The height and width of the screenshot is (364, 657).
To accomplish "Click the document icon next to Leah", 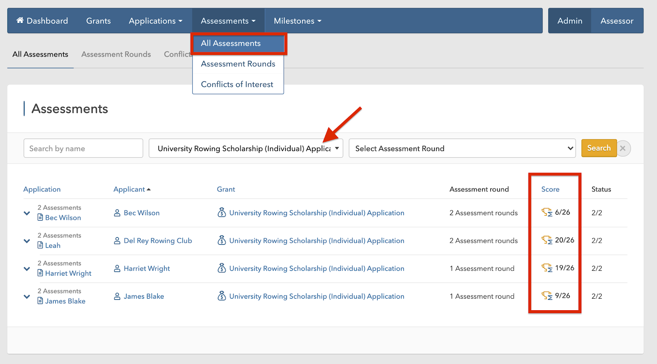I will [x=40, y=245].
